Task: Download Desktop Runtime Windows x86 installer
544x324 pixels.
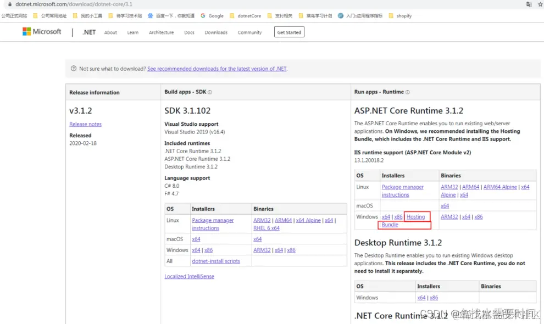Action: (434, 298)
